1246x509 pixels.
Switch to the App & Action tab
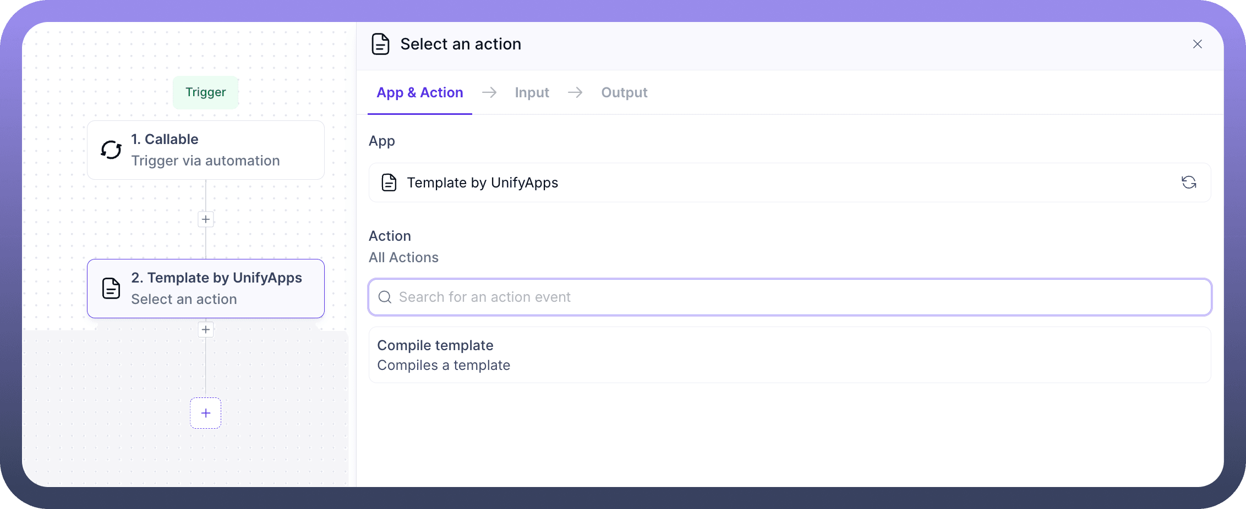click(x=420, y=92)
